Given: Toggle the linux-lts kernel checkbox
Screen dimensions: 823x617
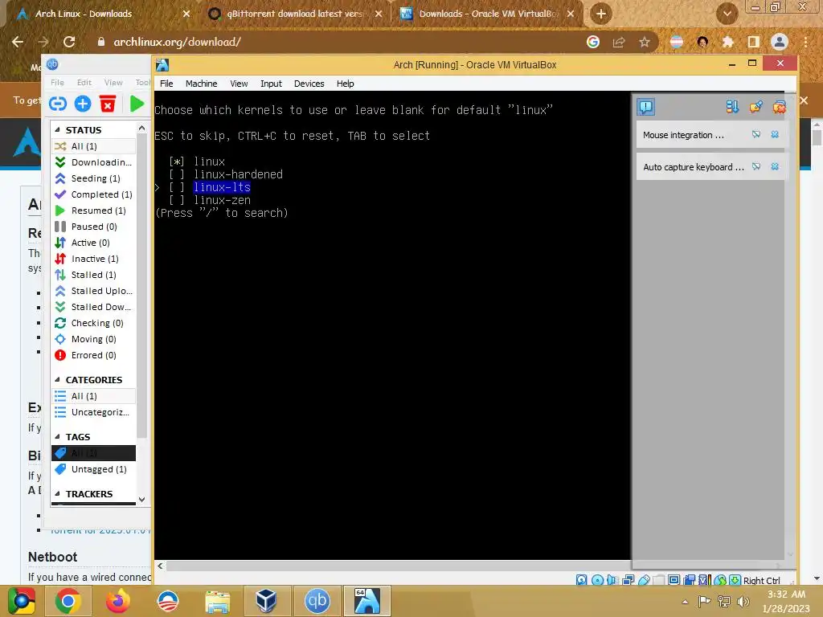Looking at the screenshot, I should 177,187.
